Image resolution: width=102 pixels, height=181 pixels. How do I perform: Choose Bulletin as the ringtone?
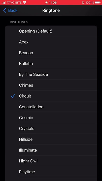51,64
